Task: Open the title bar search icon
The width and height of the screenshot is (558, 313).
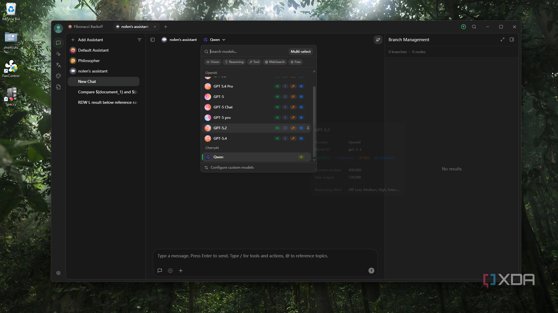Action: coord(474,27)
